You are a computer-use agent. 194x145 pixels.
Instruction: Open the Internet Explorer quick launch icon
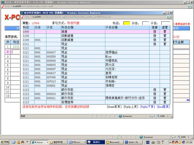pyautogui.click(x=14, y=142)
